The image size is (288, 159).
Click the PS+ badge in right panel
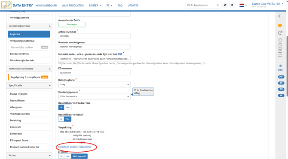281,77
